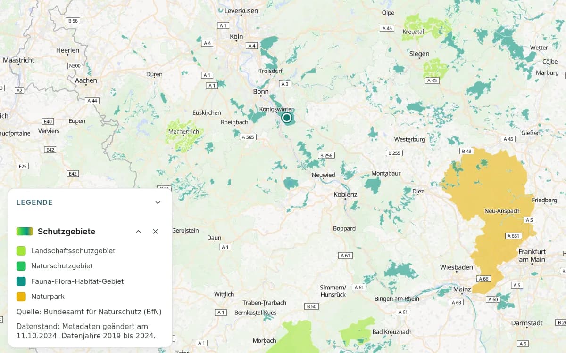The height and width of the screenshot is (353, 566).
Task: Click the B 56 road shield
Action: point(73,21)
